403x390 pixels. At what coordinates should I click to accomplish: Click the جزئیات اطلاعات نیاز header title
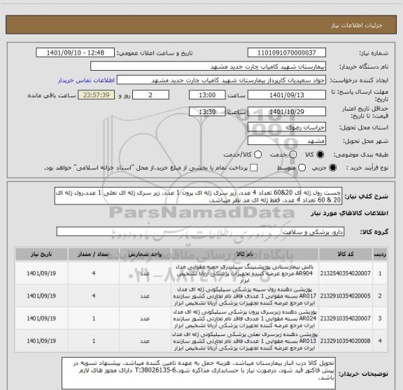point(357,25)
